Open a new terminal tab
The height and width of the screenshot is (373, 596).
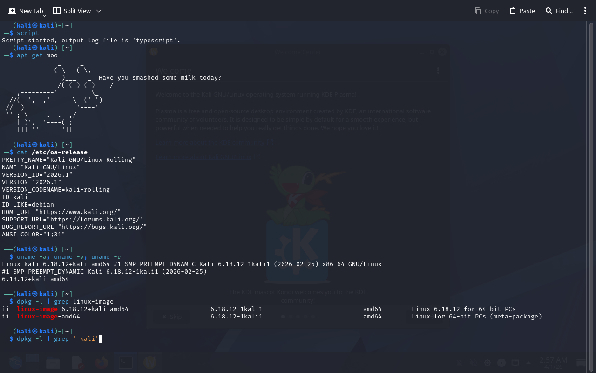click(26, 11)
